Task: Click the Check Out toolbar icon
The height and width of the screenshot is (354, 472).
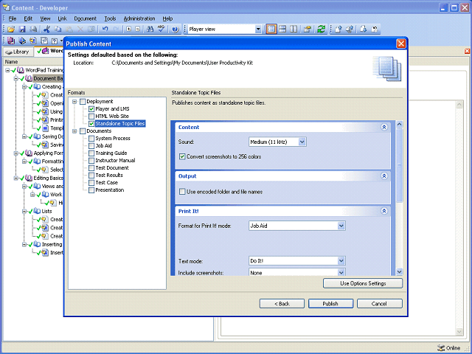Action: tap(364, 29)
